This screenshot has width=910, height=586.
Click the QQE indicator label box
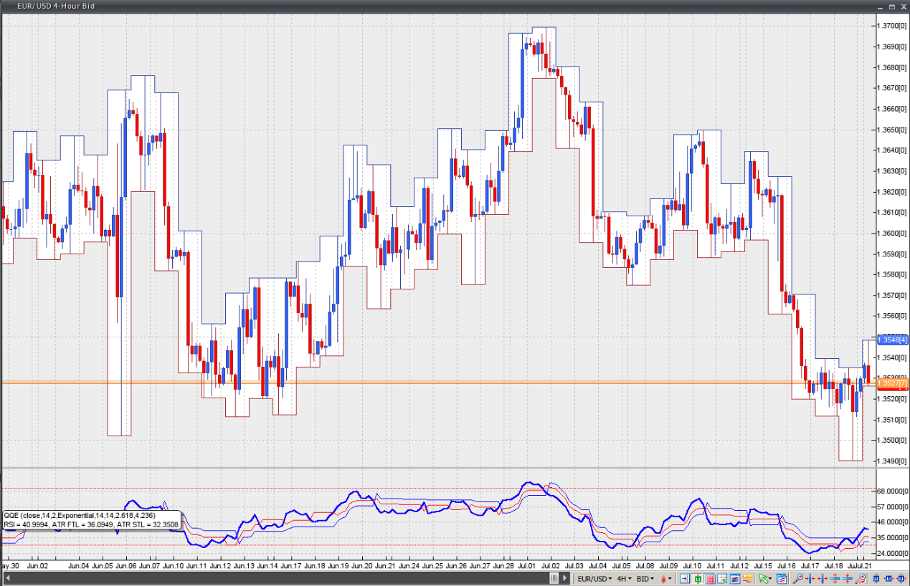pyautogui.click(x=91, y=519)
